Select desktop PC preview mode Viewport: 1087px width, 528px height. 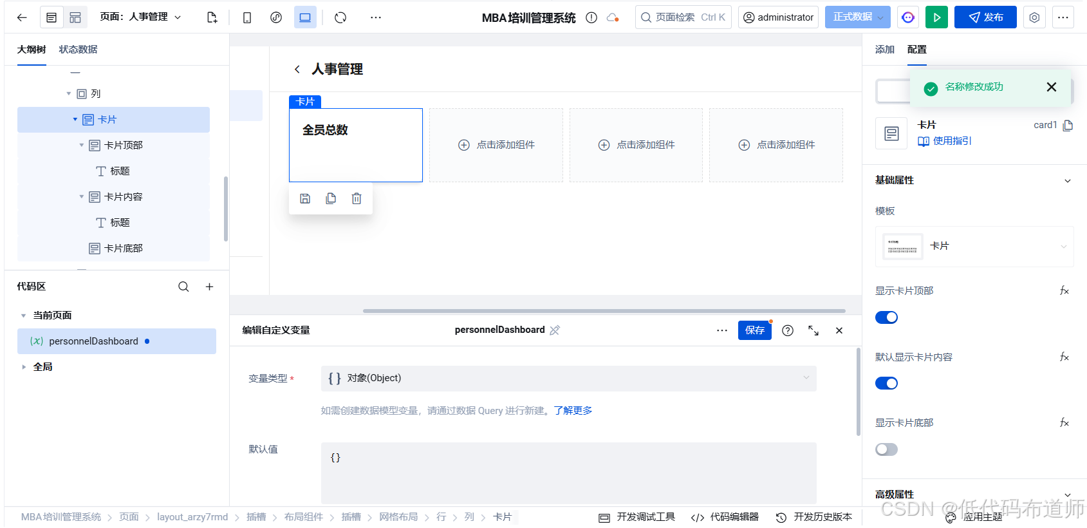(305, 17)
